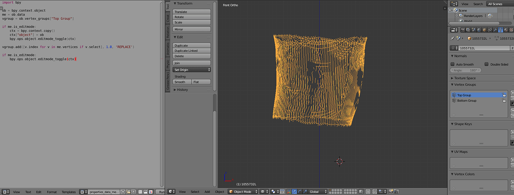514x195 pixels.
Task: Expand the Texture Space panel
Action: pos(452,78)
